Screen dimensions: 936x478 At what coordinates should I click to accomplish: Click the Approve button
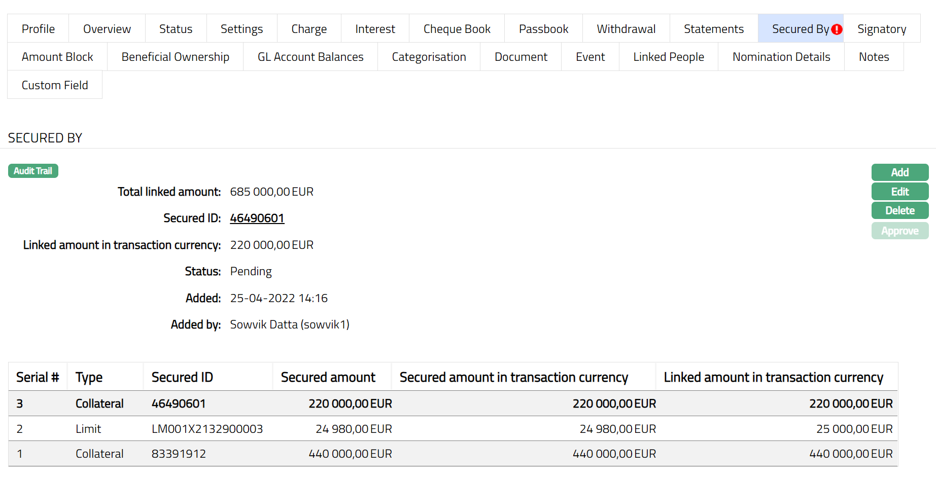(x=899, y=231)
